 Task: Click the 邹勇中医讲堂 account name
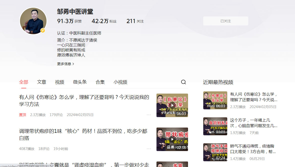click(x=75, y=12)
